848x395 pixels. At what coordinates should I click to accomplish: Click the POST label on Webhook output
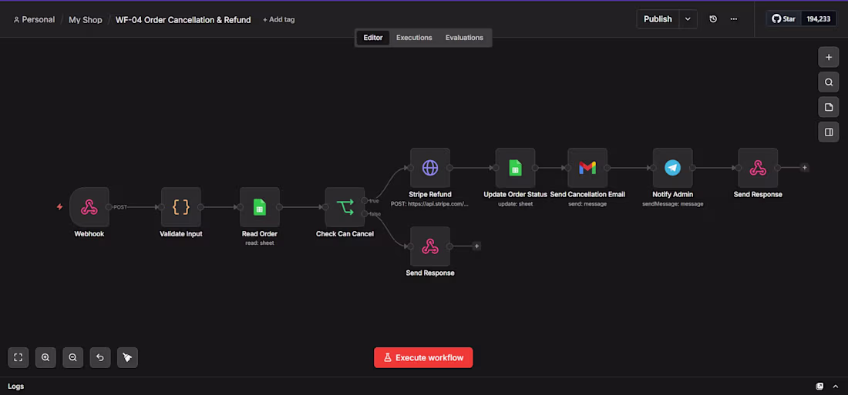click(x=120, y=207)
